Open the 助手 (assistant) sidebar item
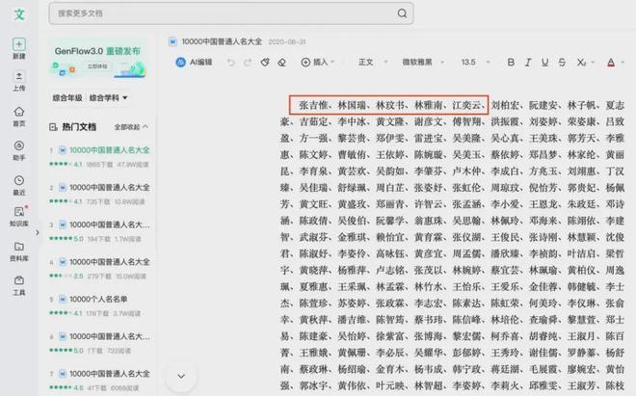The image size is (636, 396). [19, 150]
